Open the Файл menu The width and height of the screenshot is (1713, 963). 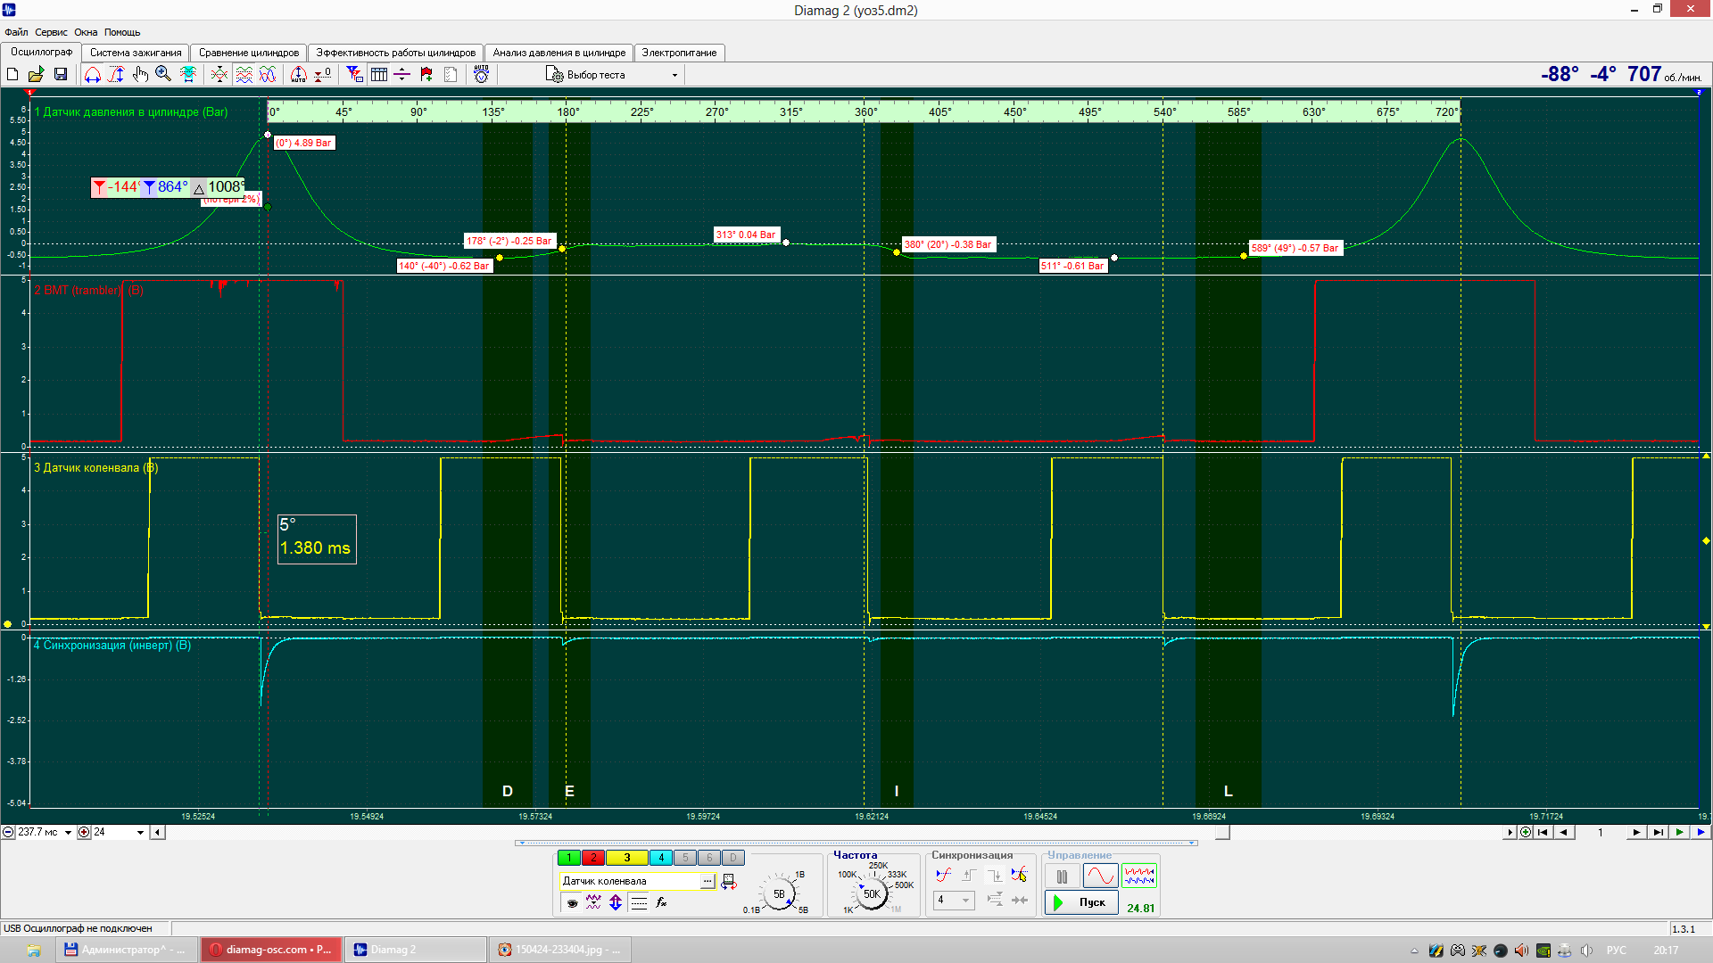(16, 32)
